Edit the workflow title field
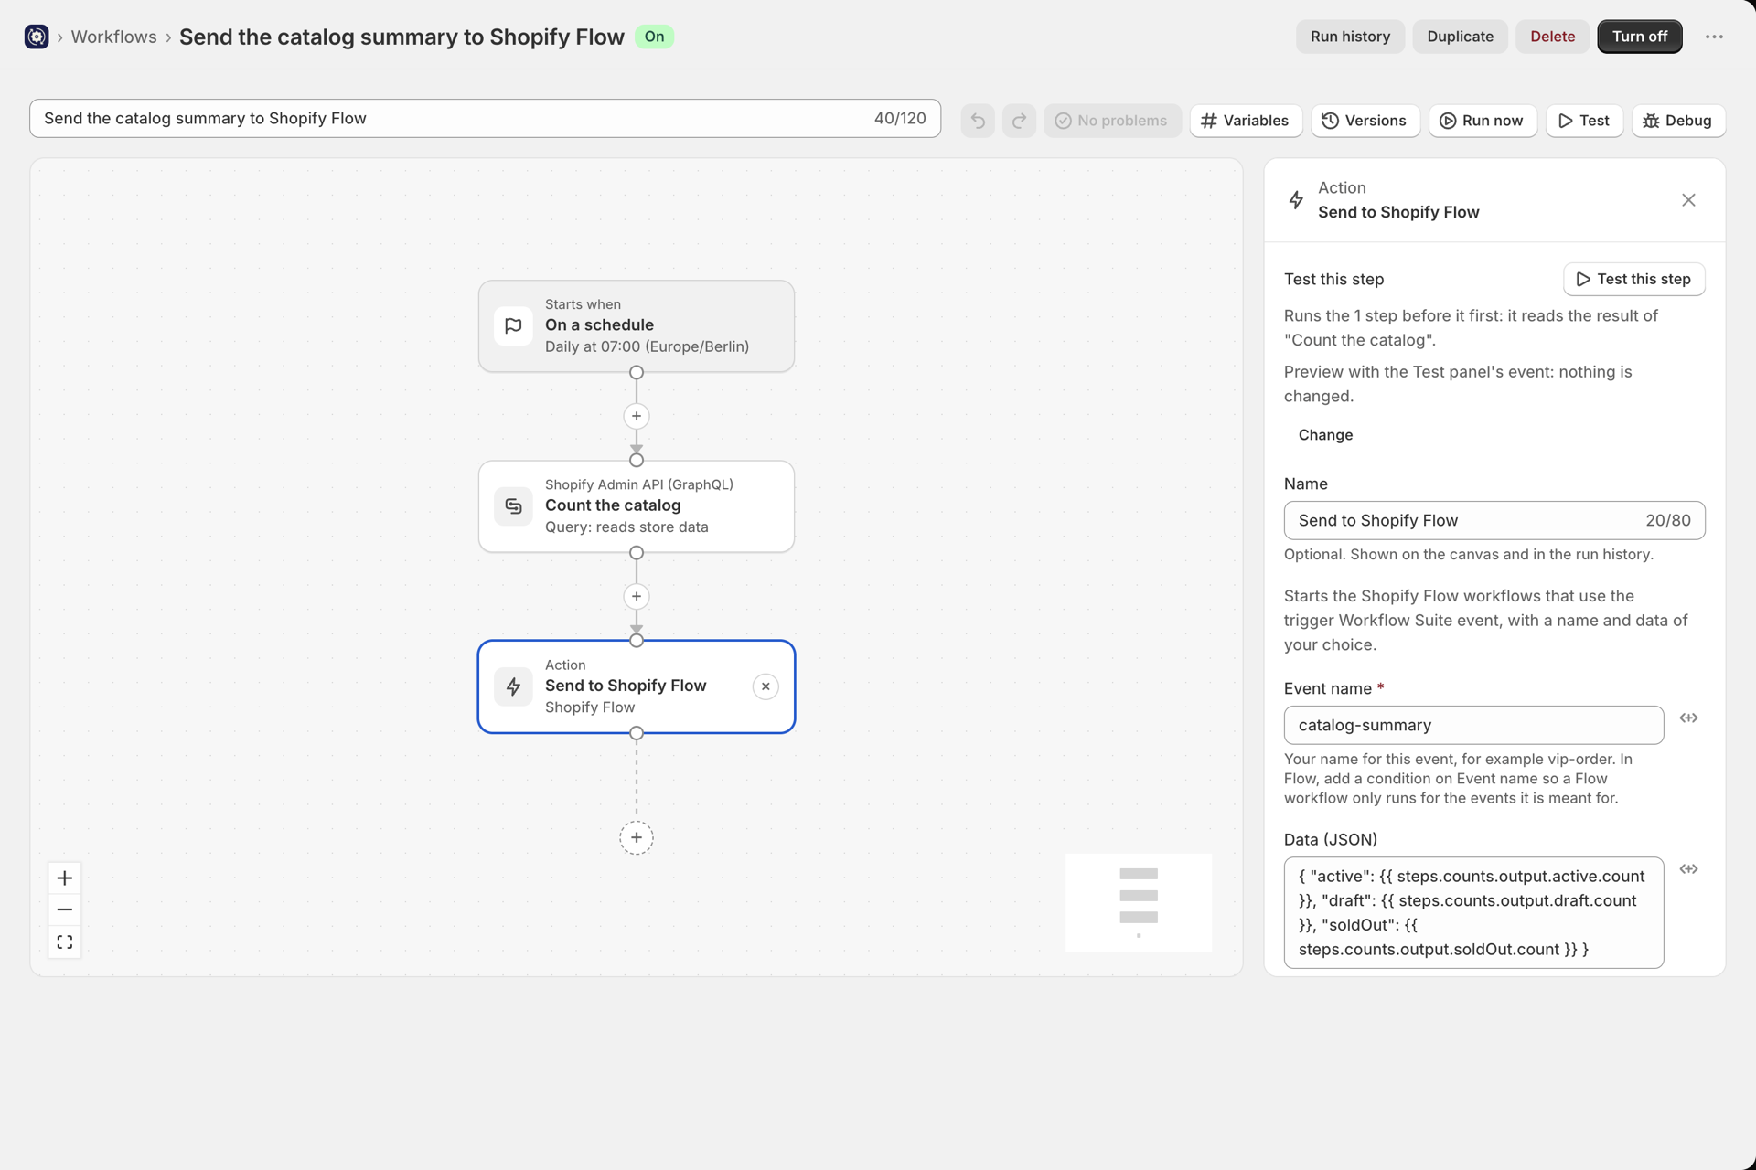Viewport: 1756px width, 1170px height. click(485, 119)
